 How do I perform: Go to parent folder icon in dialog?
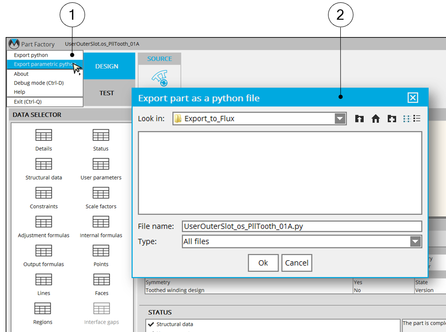[x=360, y=119]
